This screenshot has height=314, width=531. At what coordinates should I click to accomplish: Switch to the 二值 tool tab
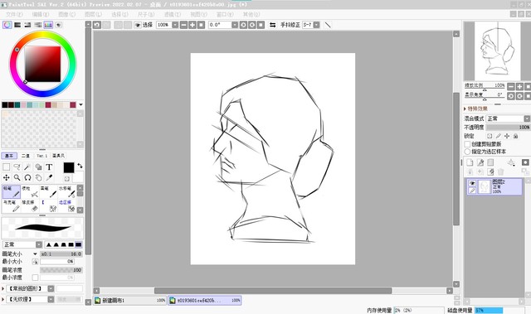(26, 156)
